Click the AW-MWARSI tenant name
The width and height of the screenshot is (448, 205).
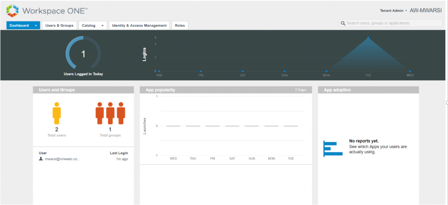click(426, 10)
